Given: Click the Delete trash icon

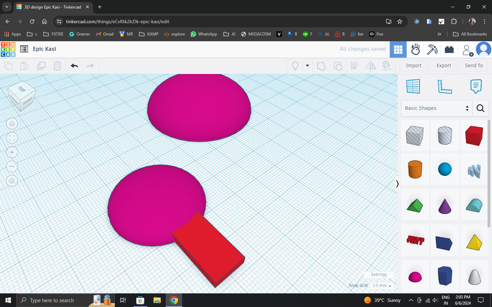Looking at the screenshot, I should [x=57, y=66].
